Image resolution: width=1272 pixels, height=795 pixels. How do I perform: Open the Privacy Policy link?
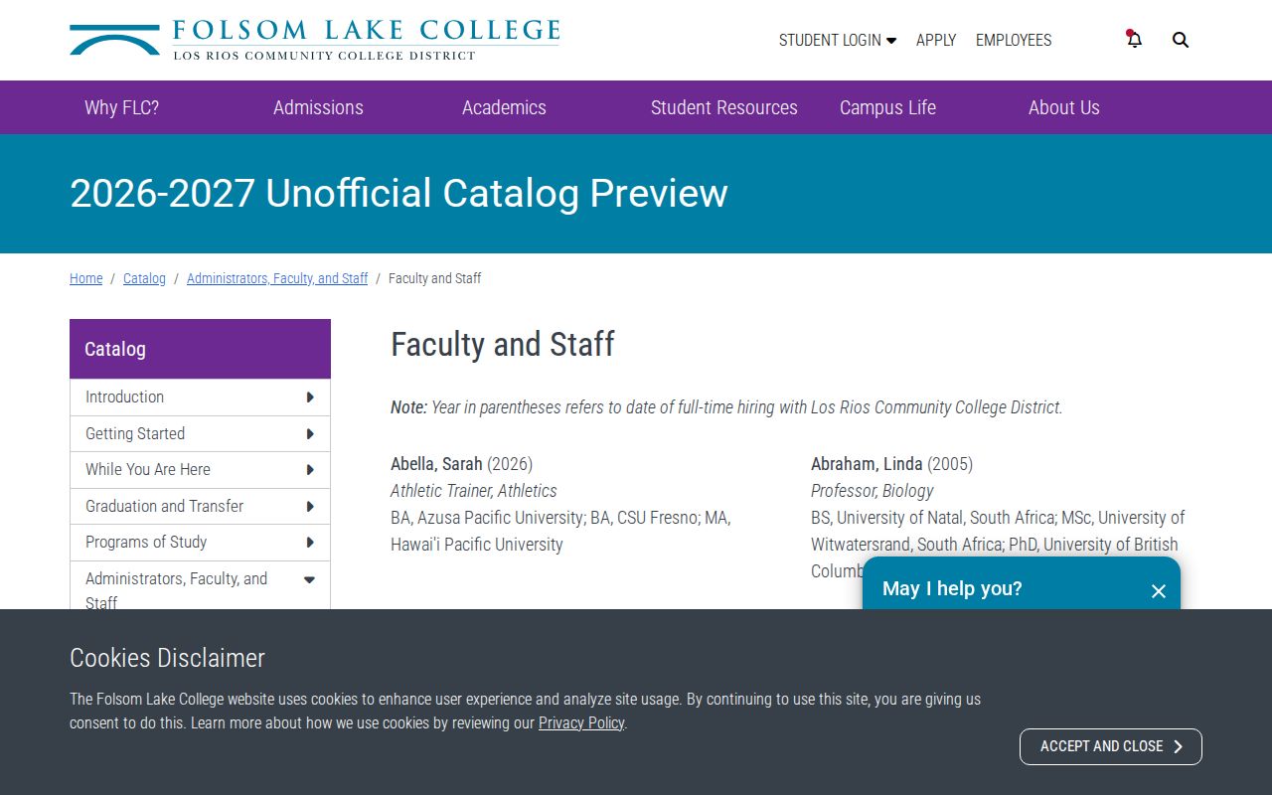(x=581, y=722)
